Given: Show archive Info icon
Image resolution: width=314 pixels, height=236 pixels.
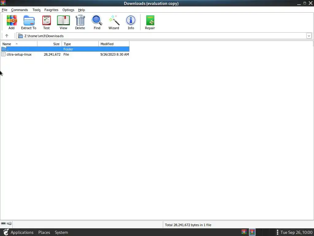Looking at the screenshot, I should (131, 21).
